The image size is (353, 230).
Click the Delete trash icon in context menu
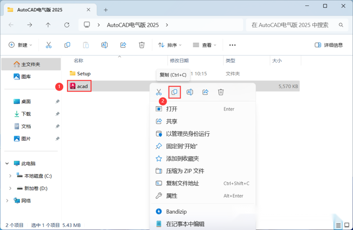[x=221, y=92]
